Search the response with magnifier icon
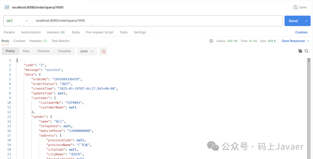The width and height of the screenshot is (313, 159). click(306, 51)
